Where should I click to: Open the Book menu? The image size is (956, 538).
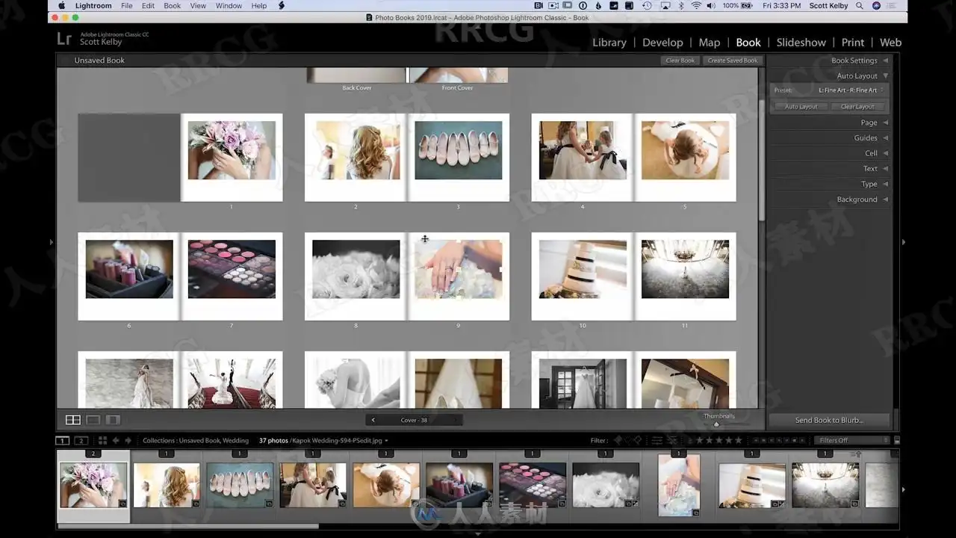tap(173, 6)
